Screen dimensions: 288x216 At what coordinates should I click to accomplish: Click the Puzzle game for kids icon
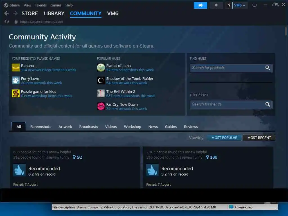click(16, 93)
